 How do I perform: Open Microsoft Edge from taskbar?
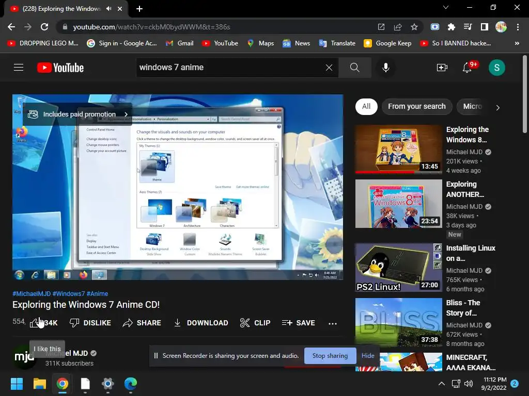pos(131,384)
